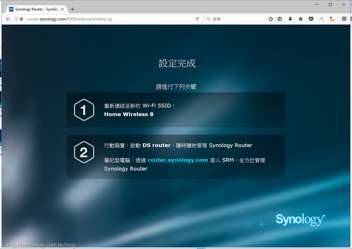Click the 設定完成 heading
Screen dimensions: 352x249
(177, 64)
